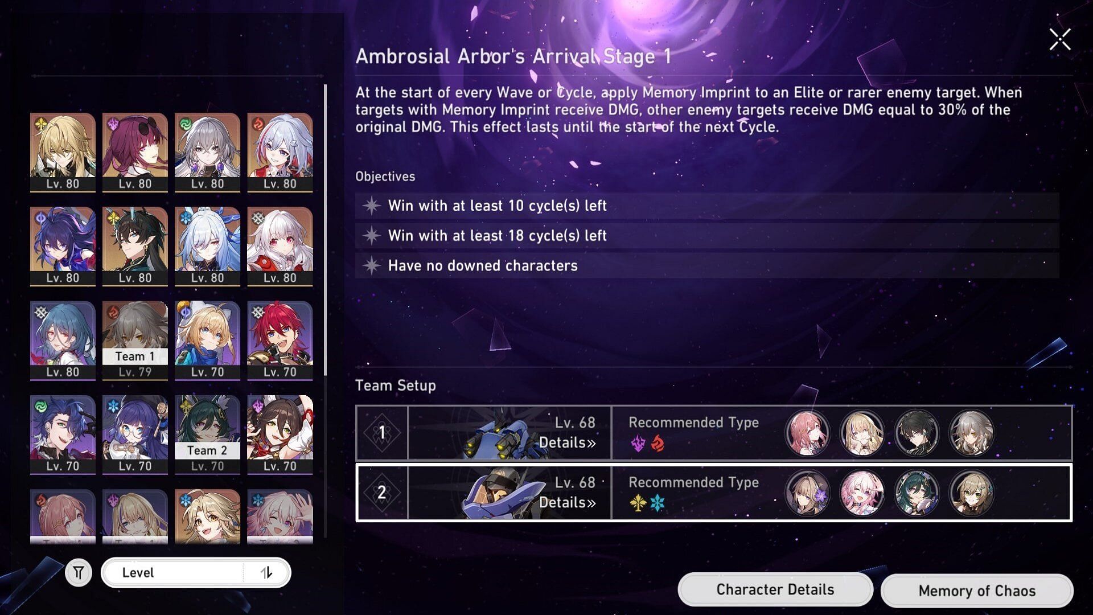
Task: Click the character list scrollbar
Action: pos(326,231)
